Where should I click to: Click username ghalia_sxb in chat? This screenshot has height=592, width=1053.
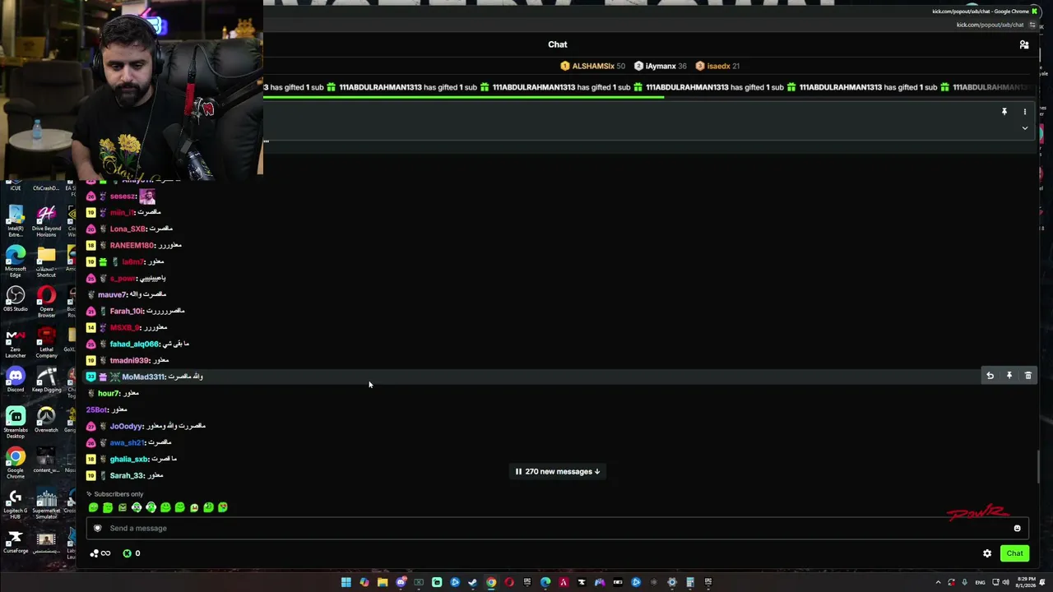tap(129, 459)
